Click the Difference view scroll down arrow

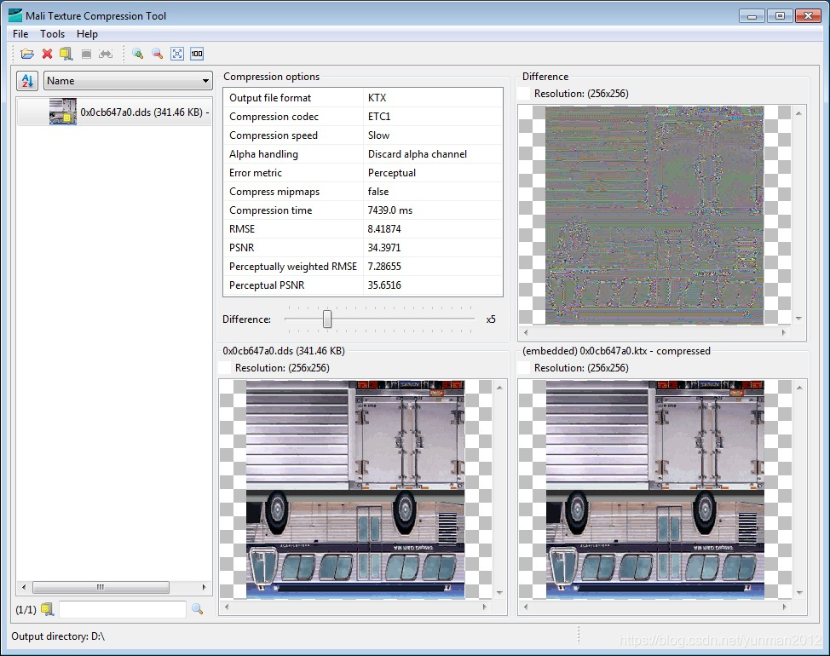click(x=798, y=319)
